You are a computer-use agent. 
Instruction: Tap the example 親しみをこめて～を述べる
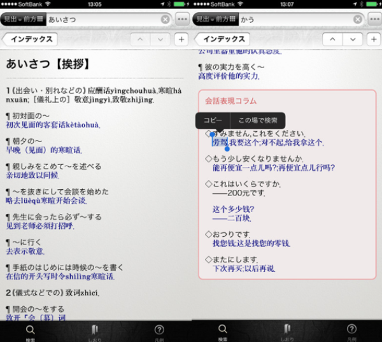point(53,166)
